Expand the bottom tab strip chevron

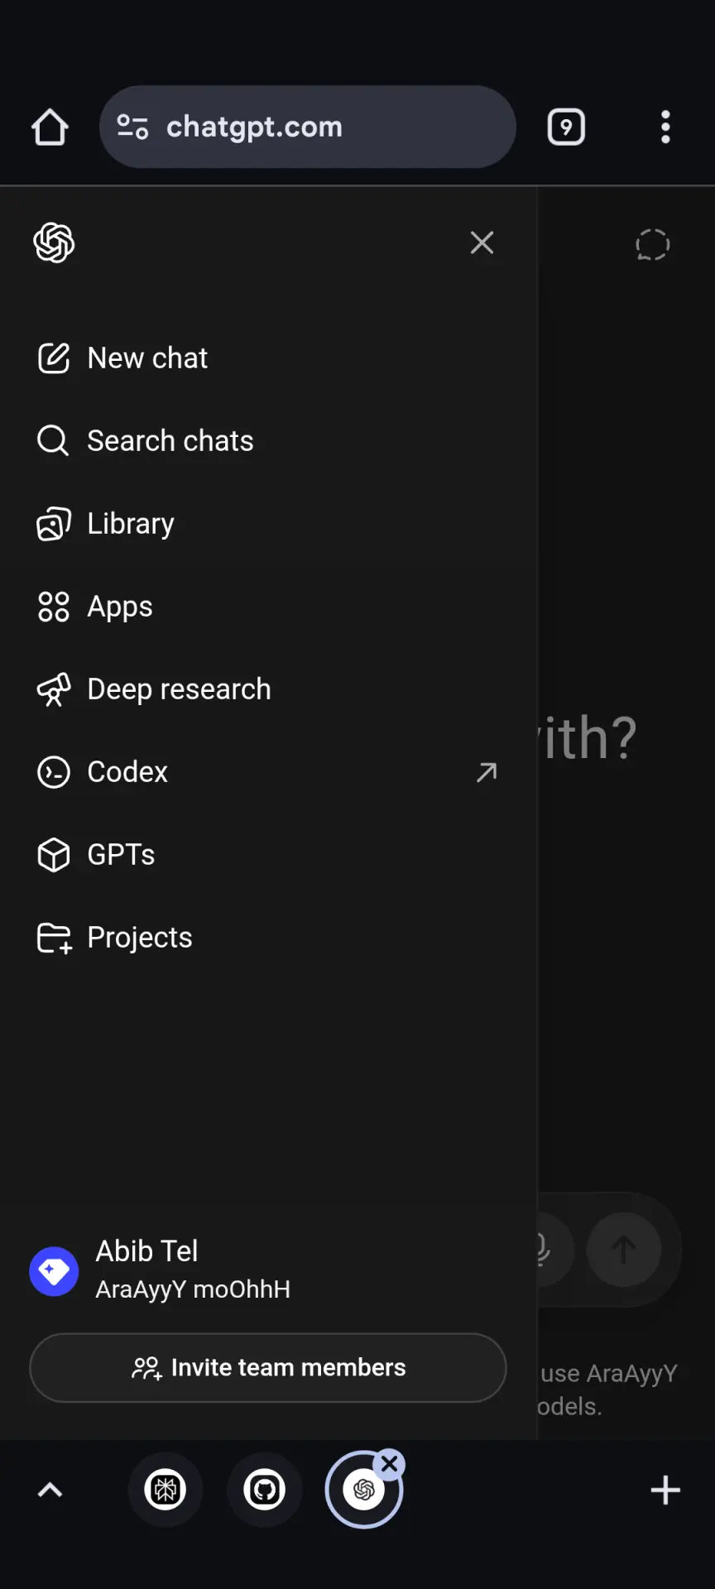click(x=50, y=1491)
